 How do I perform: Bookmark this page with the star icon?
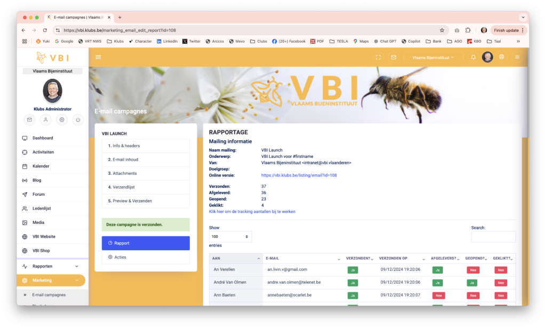[x=441, y=30]
